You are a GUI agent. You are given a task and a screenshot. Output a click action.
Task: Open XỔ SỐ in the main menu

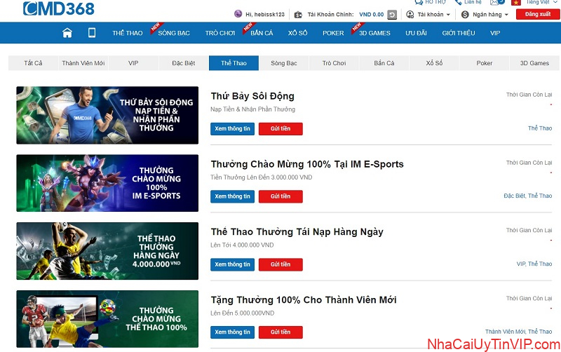297,33
